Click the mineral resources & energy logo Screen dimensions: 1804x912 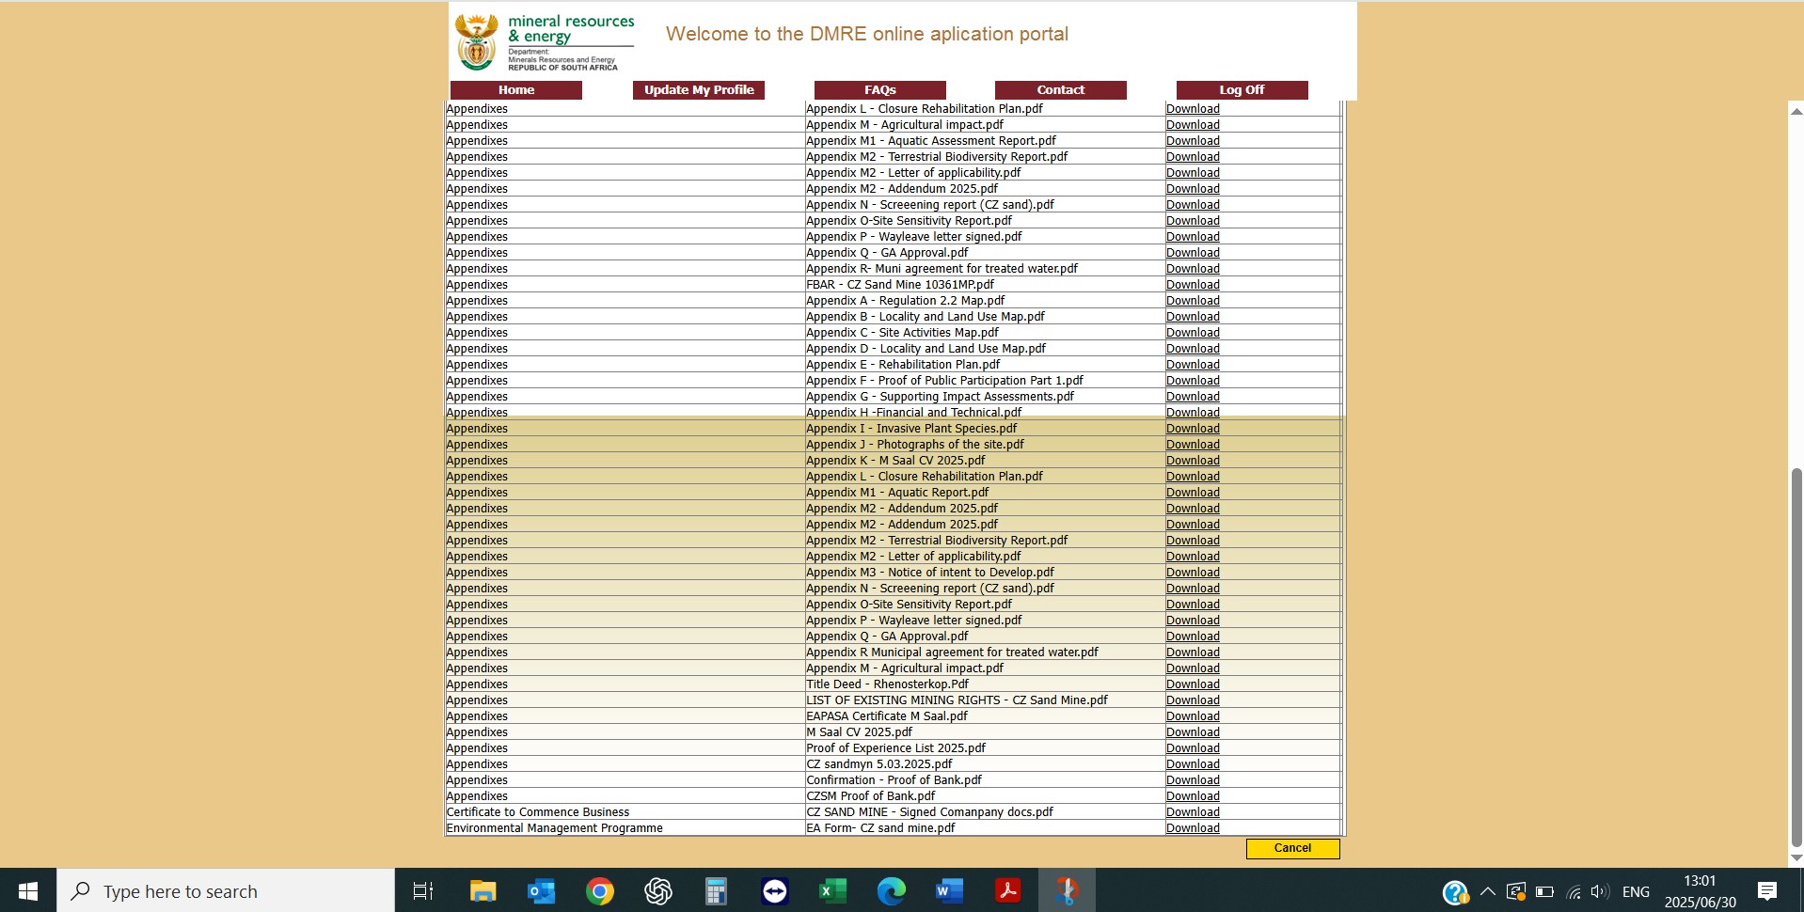pyautogui.click(x=546, y=42)
